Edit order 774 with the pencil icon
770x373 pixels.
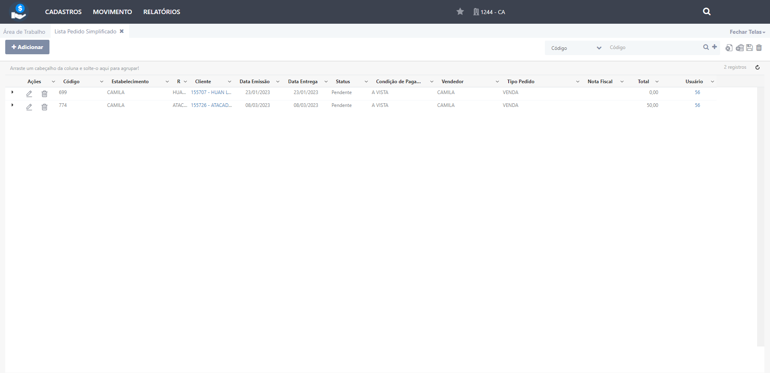coord(29,107)
